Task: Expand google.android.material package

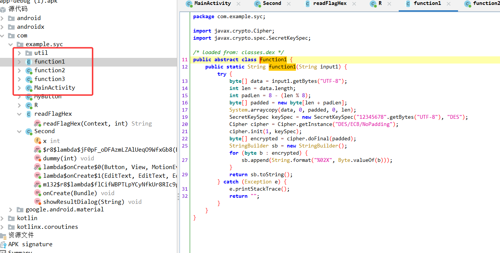Action: (x=11, y=210)
